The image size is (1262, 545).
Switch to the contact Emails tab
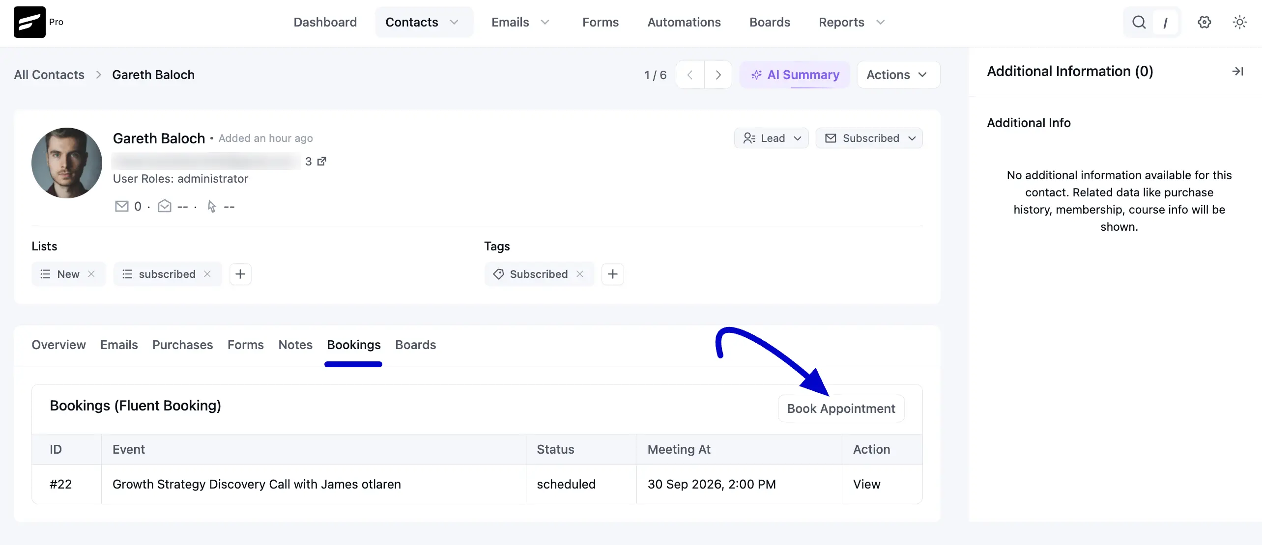click(119, 345)
